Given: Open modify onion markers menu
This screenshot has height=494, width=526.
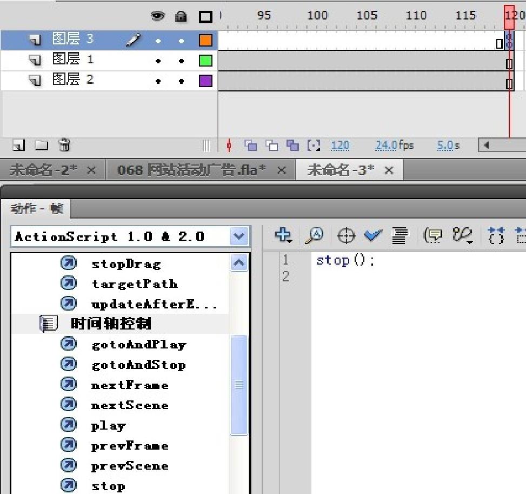Looking at the screenshot, I should coord(314,146).
